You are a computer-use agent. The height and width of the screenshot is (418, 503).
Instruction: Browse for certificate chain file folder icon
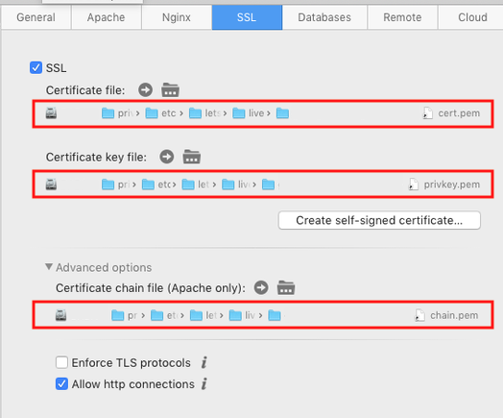click(286, 287)
